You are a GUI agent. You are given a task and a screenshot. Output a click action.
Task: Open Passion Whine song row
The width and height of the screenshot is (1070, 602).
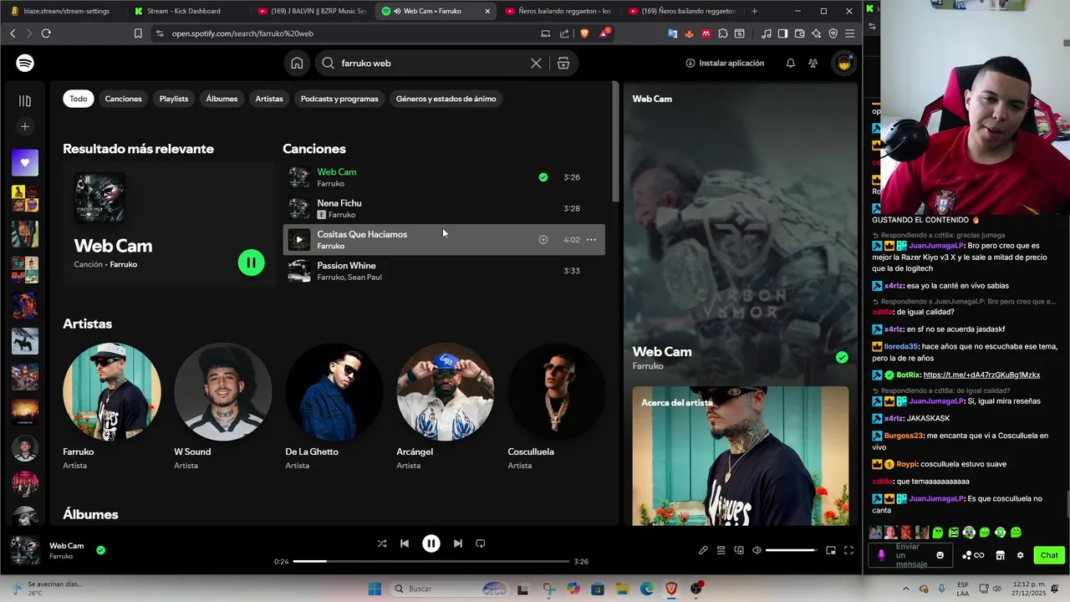click(x=444, y=271)
